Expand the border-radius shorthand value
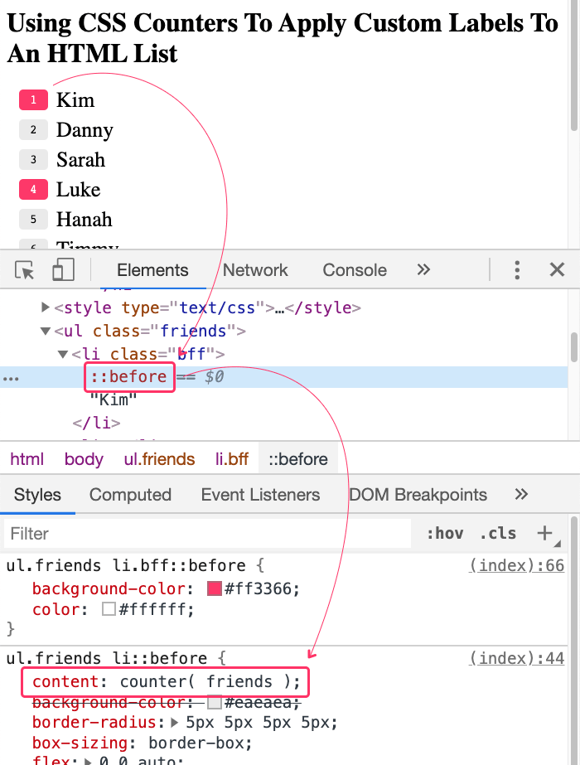The width and height of the screenshot is (580, 765). [175, 722]
